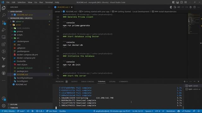
Task: Open the Explorer view in activity bar
Action: (3, 8)
